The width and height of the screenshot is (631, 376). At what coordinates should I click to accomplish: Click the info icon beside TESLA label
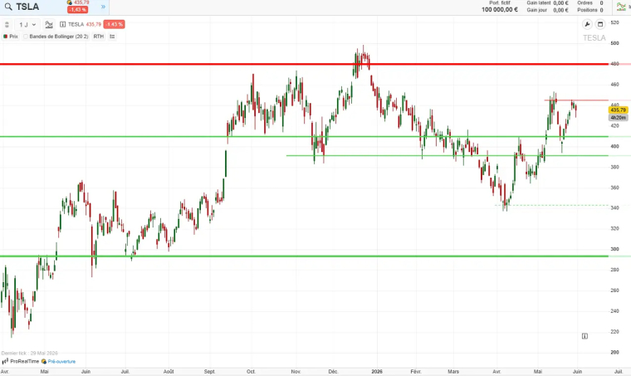coord(63,25)
